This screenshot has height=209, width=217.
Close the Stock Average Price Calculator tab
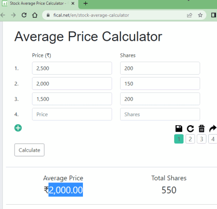point(73,3)
